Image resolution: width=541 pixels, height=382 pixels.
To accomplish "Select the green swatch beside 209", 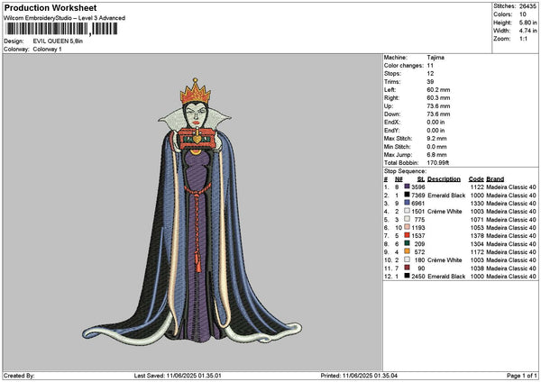I will [x=407, y=243].
